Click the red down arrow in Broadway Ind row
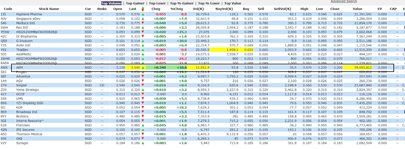405x149 pixels. (143, 112)
